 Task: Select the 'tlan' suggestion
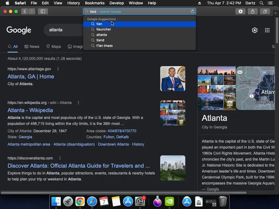coord(139,24)
